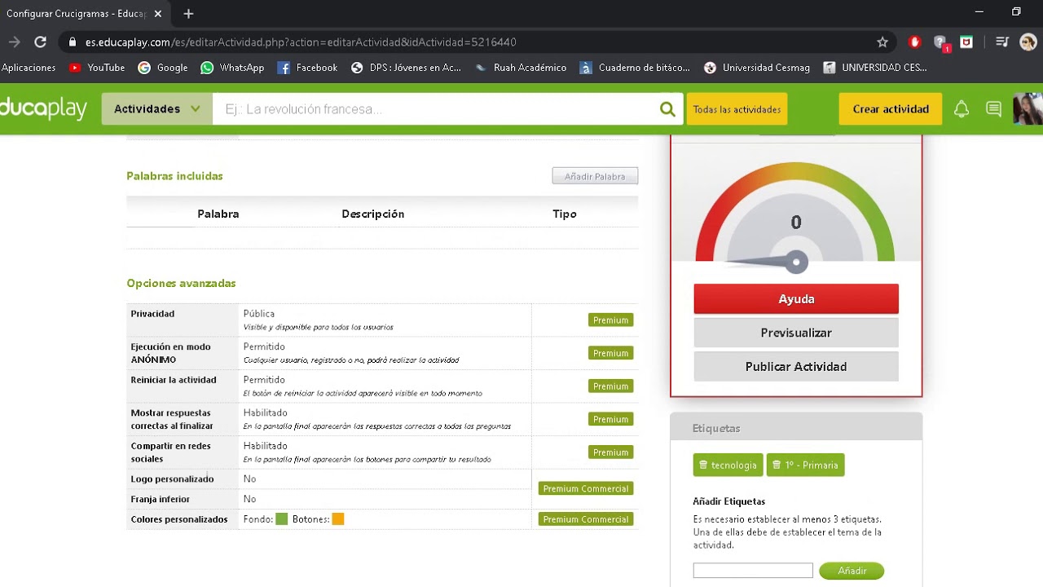
Task: Click Premium badge for Reiniciar la actividad
Action: (x=610, y=386)
